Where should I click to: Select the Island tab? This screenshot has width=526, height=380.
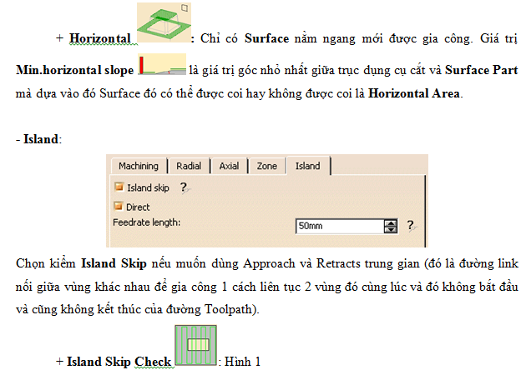pos(307,166)
